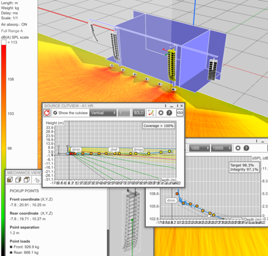This screenshot has width=268, height=256.
Task: Click the autosplay target icon beside SOLO
Action: click(151, 113)
